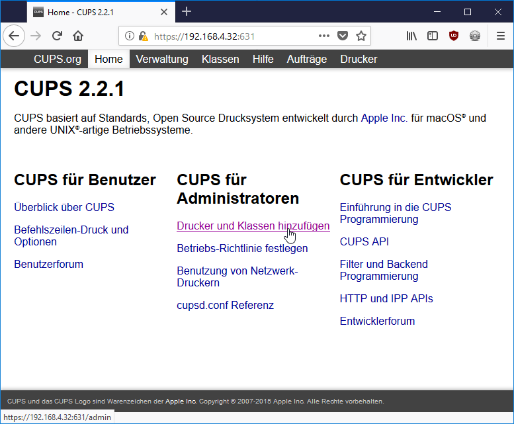Open the uBlock Origin extension icon
This screenshot has width=514, height=424.
454,36
